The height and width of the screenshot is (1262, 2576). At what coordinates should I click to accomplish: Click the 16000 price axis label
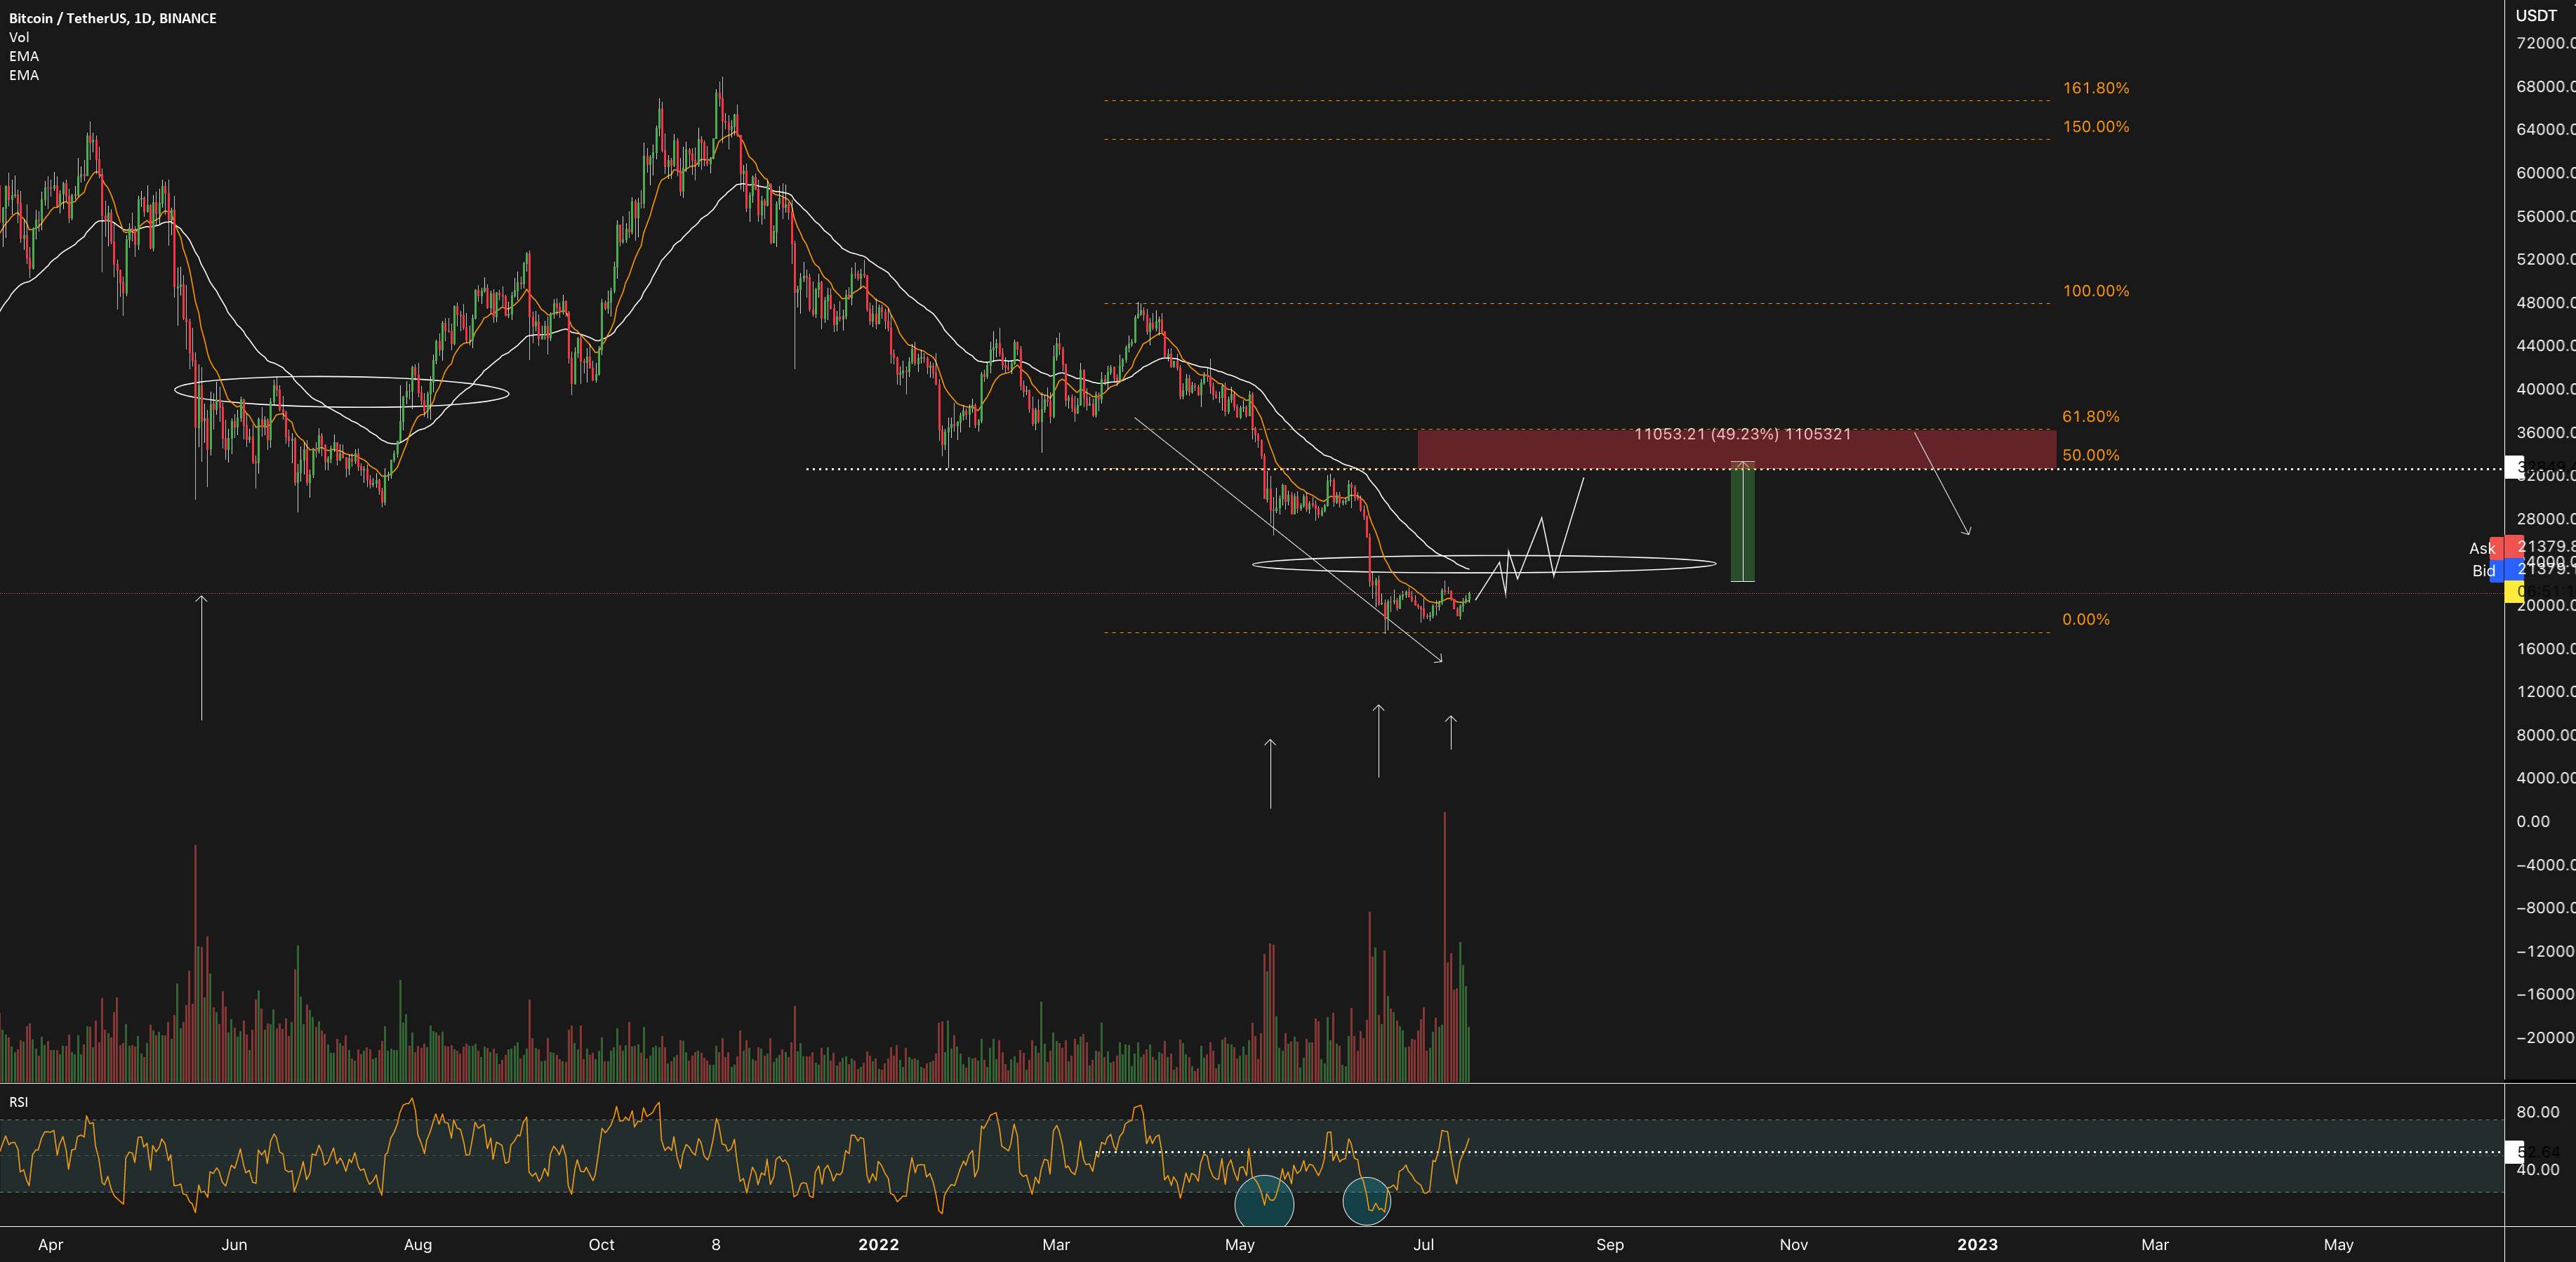point(2545,649)
